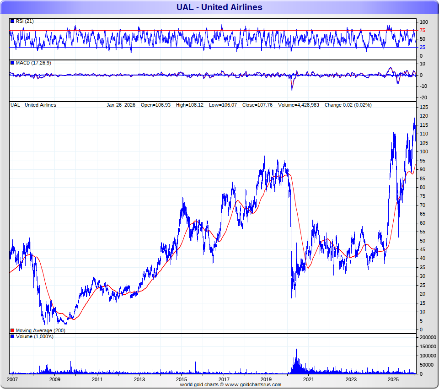
Task: Click the 'Change 0.02 (0.02%)' value
Action: click(x=348, y=105)
